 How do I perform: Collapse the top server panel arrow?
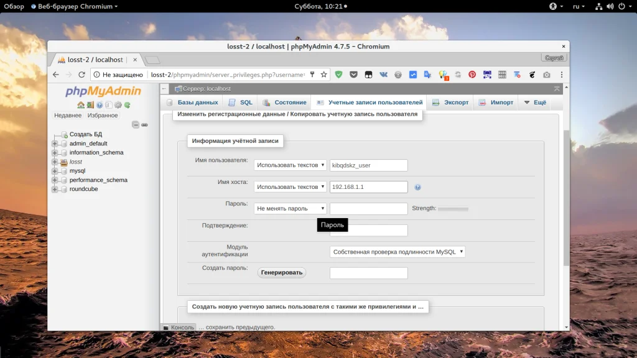click(x=557, y=89)
